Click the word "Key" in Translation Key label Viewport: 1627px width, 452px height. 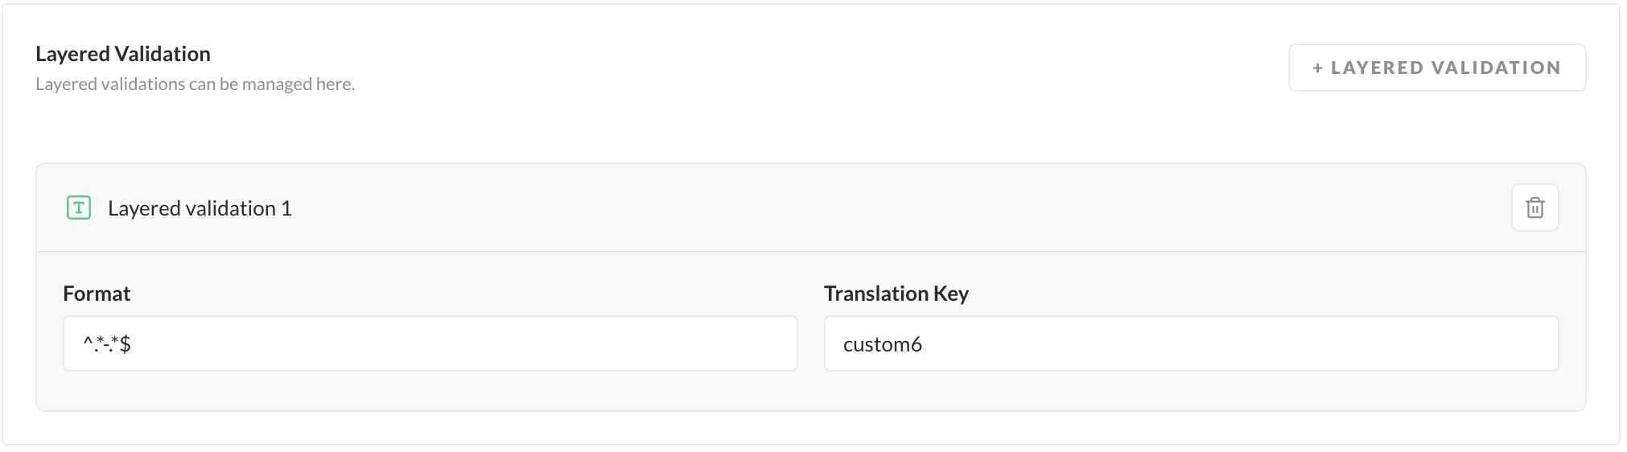(x=951, y=294)
